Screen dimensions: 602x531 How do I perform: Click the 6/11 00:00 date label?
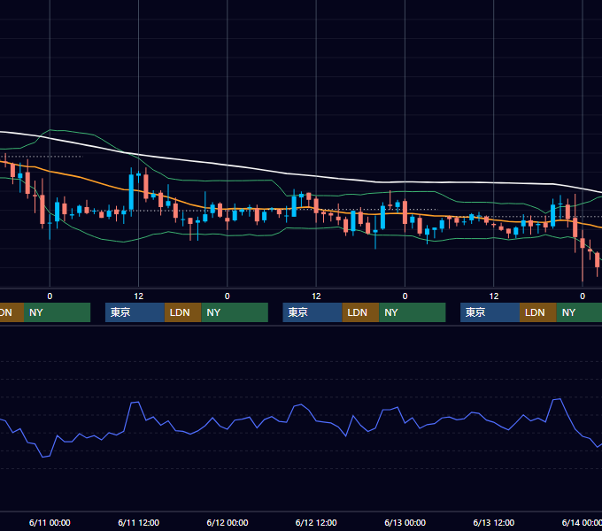(x=50, y=522)
